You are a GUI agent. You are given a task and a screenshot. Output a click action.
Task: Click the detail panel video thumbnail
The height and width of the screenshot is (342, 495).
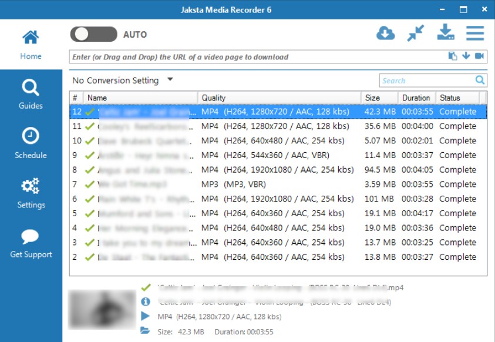coord(102,310)
